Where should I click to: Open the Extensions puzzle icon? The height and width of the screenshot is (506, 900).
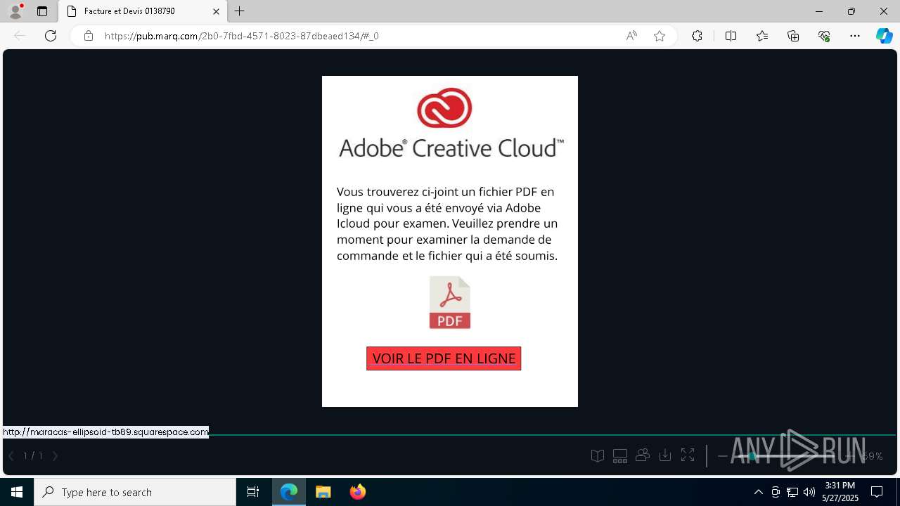(697, 36)
